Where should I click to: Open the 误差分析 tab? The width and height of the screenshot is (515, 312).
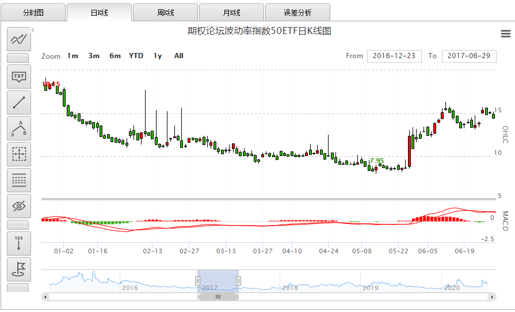click(x=297, y=12)
